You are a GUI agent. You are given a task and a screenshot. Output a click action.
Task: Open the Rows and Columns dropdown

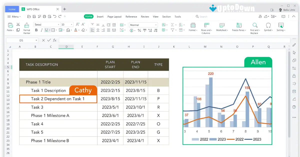point(206,27)
